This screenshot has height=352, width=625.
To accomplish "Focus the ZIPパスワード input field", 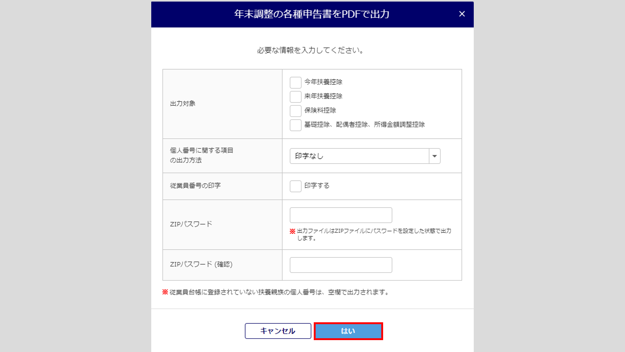I will coord(341,215).
